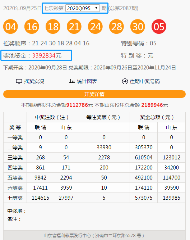
Task: Open the 统计图表 link
Action: pos(87,81)
